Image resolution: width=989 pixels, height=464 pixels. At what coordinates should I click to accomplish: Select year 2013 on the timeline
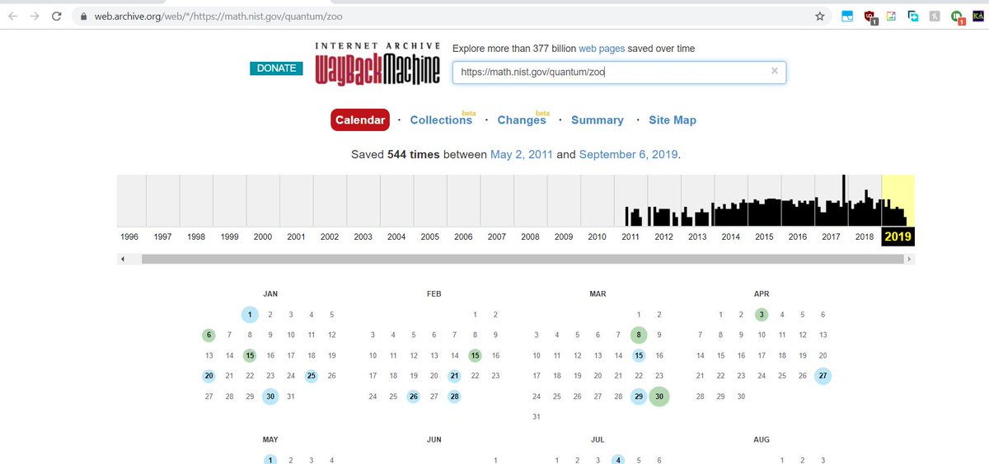tap(697, 237)
